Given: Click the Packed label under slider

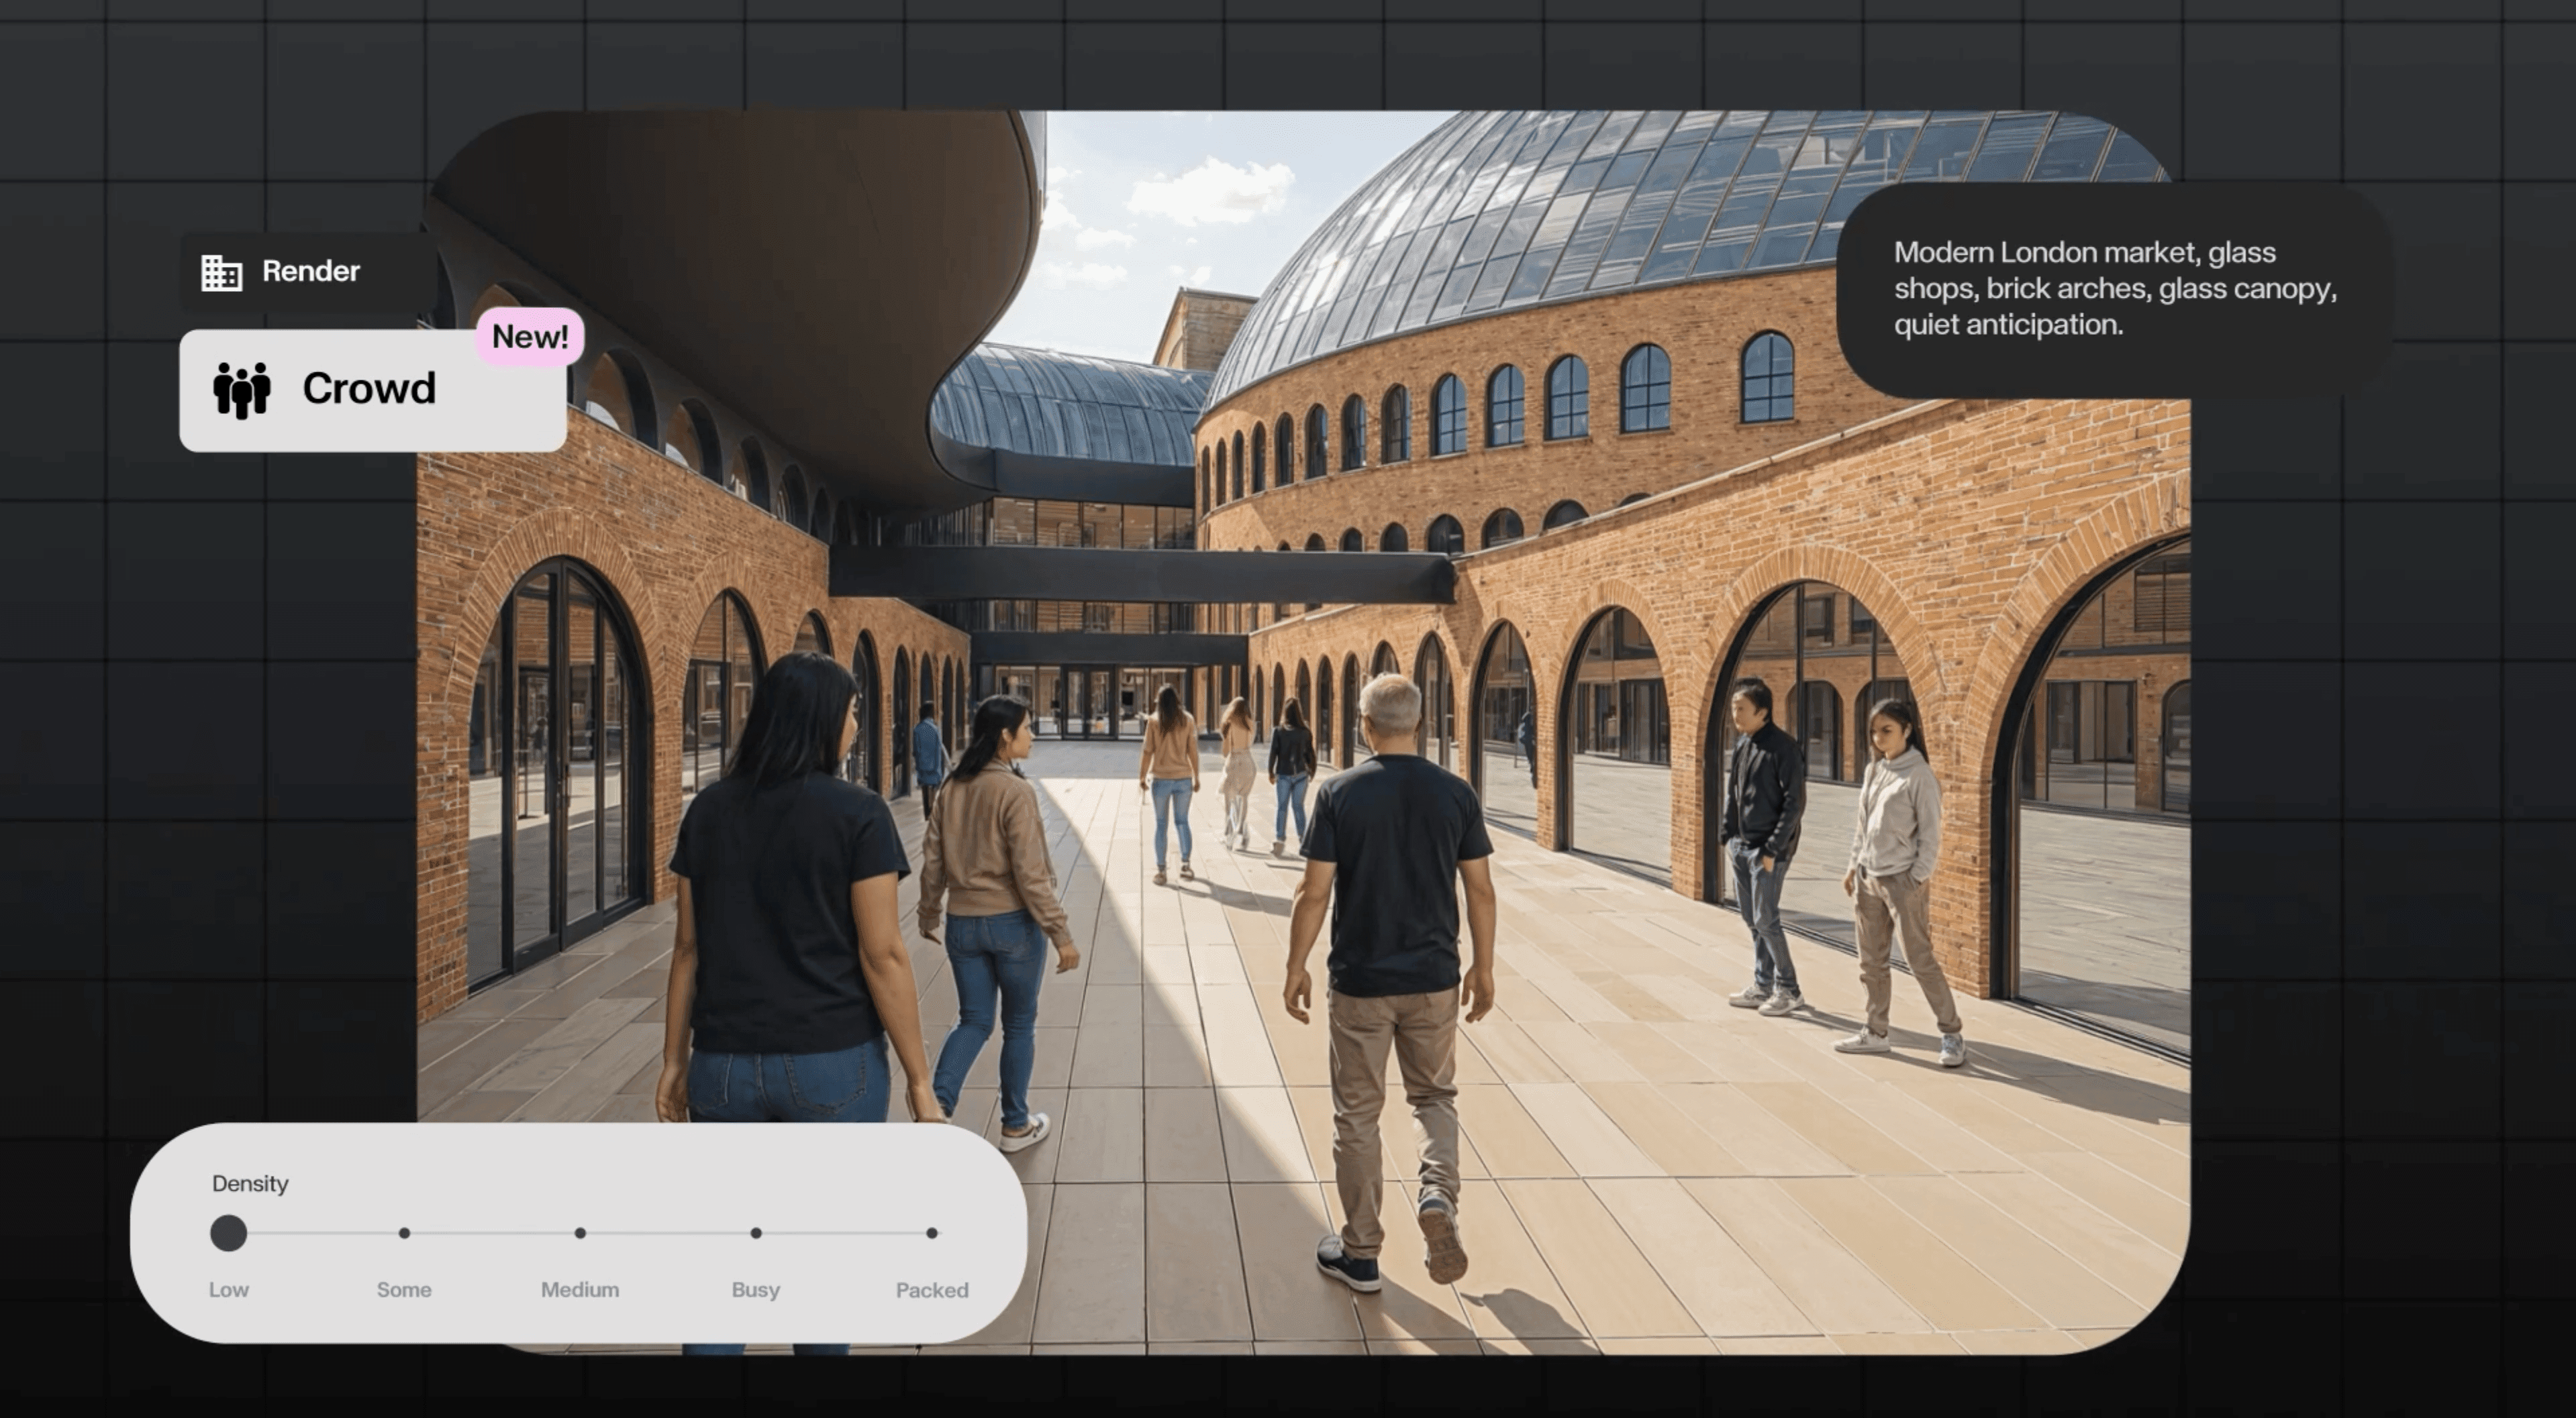Looking at the screenshot, I should click(932, 1290).
